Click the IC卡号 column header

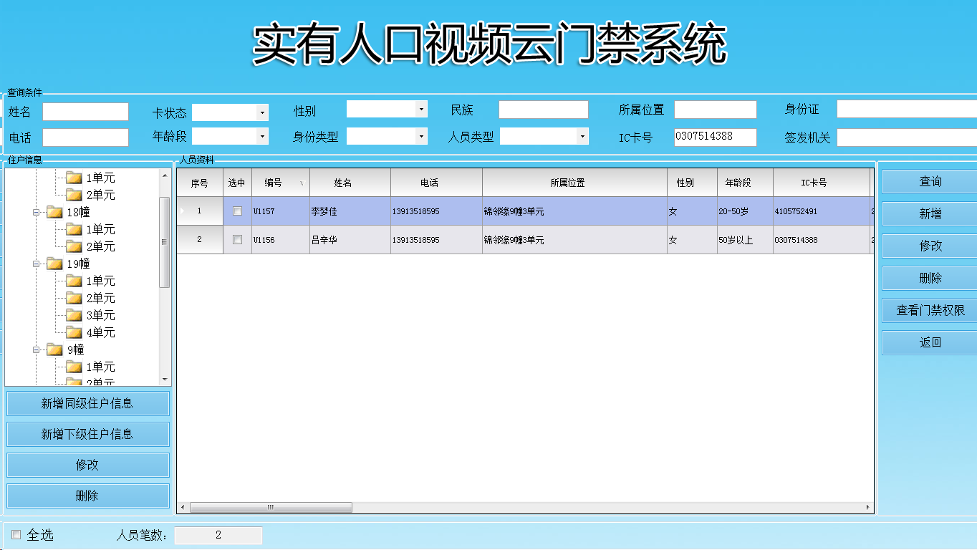tap(821, 183)
